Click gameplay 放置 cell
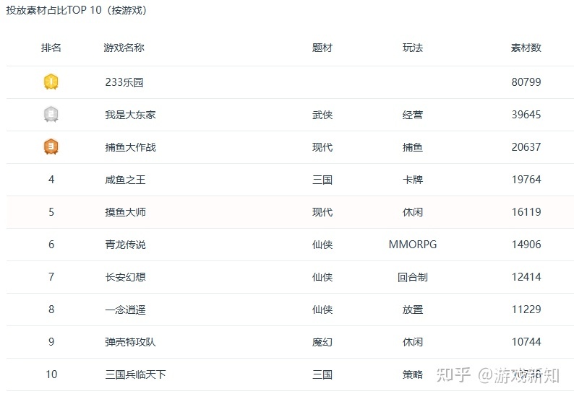This screenshot has height=399, width=574. tap(413, 310)
